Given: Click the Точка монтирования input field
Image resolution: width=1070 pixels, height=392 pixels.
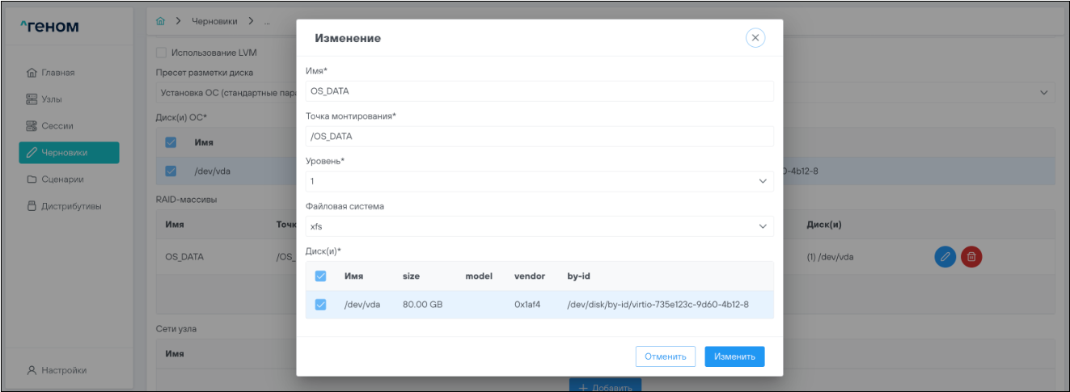Looking at the screenshot, I should (539, 136).
